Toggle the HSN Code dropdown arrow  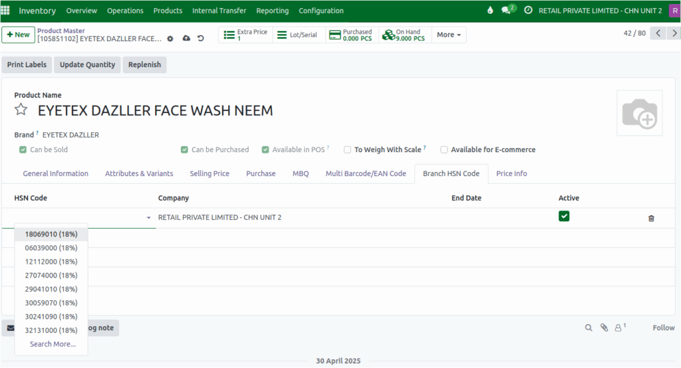click(148, 217)
